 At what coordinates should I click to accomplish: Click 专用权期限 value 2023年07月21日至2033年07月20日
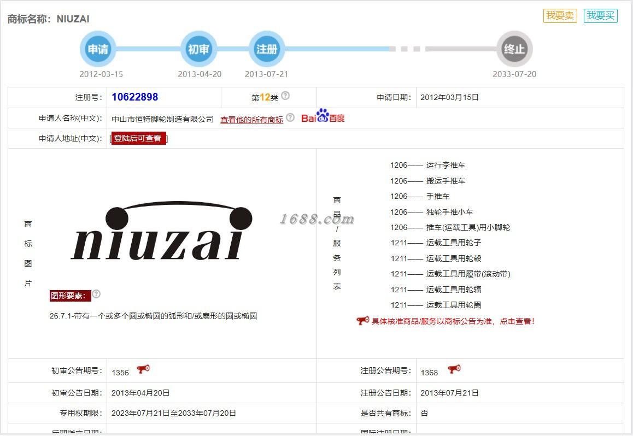pyautogui.click(x=174, y=413)
